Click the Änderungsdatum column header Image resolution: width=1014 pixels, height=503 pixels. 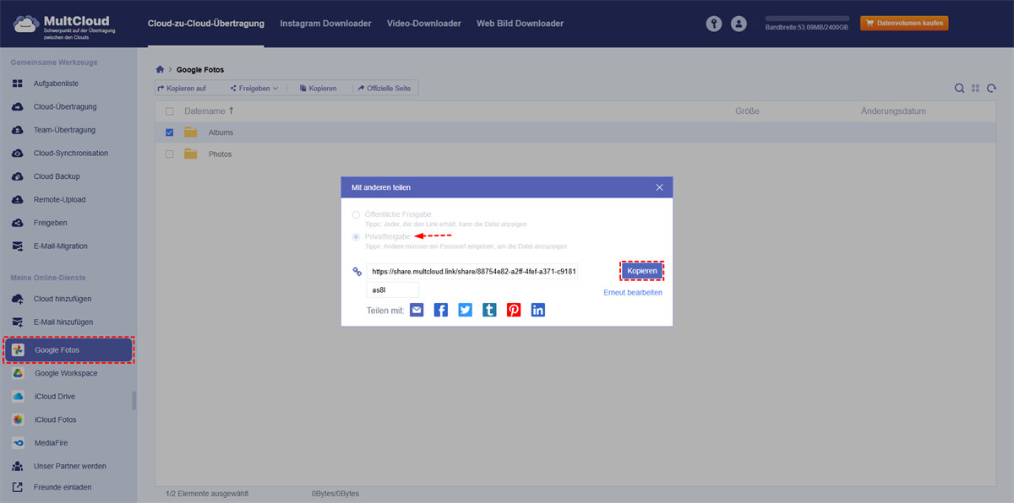click(894, 111)
